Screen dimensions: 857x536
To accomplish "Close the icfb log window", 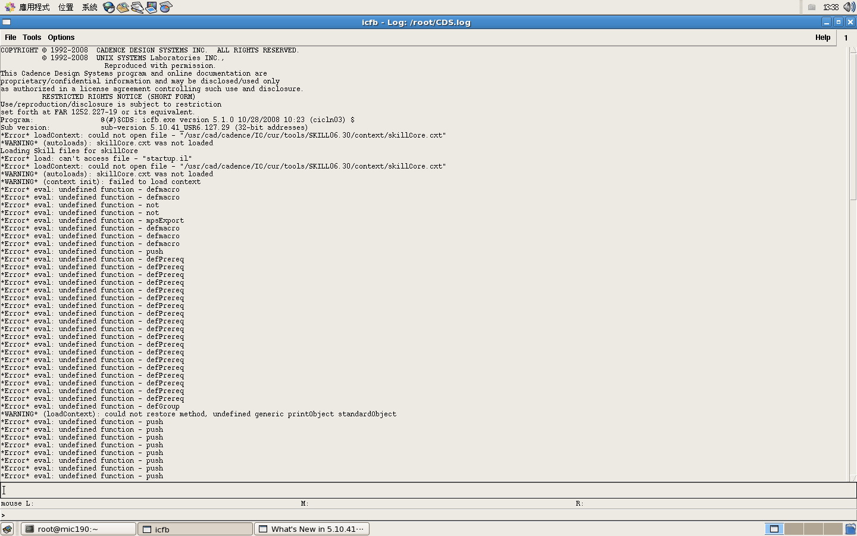I will (x=850, y=22).
